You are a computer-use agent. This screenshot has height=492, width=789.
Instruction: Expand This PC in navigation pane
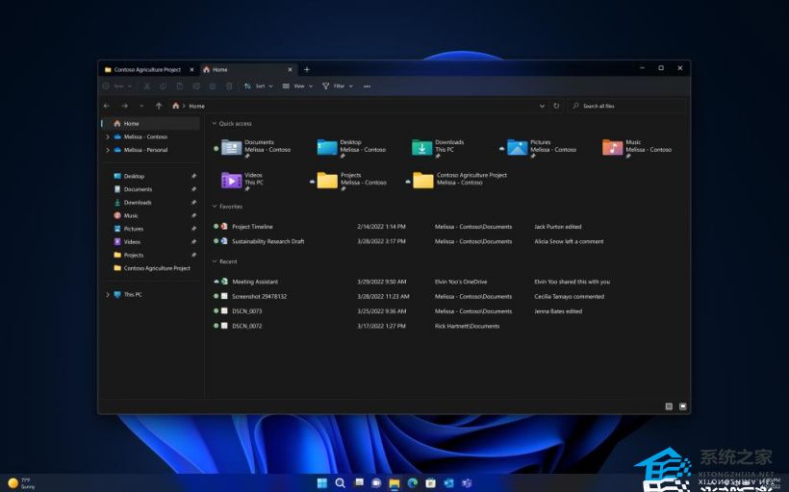click(x=107, y=294)
